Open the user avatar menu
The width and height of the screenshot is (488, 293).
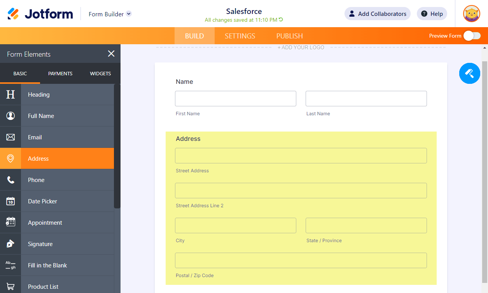pos(471,14)
